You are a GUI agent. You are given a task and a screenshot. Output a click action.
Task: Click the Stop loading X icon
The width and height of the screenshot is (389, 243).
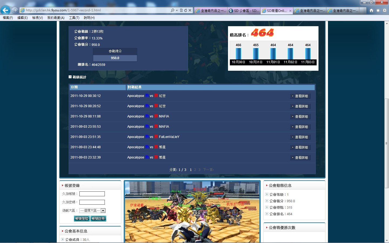tap(190, 10)
